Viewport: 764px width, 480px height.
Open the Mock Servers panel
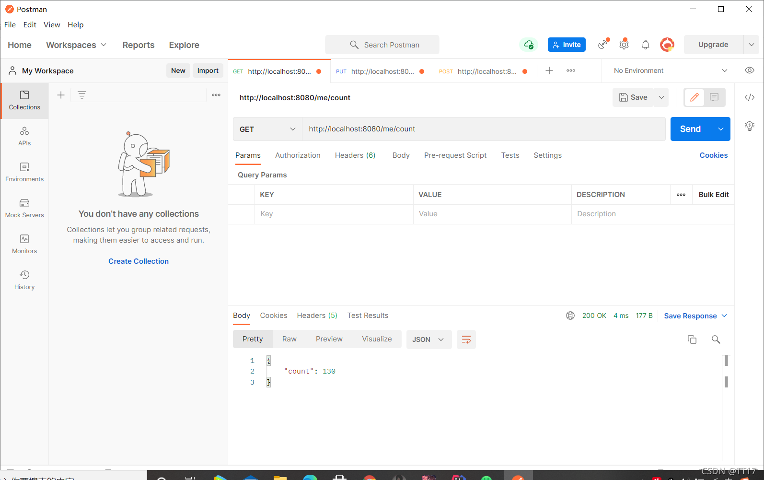(24, 209)
